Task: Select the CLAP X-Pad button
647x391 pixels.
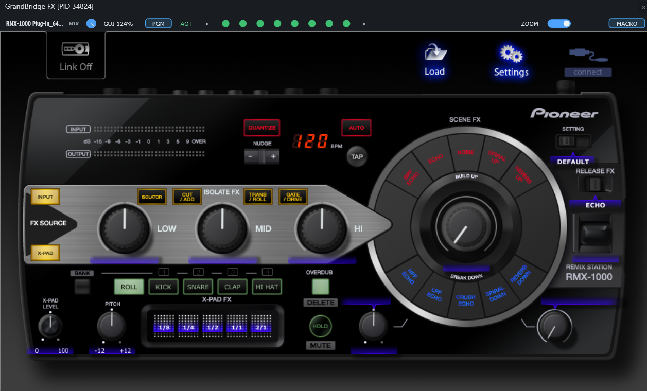Action: [x=232, y=287]
